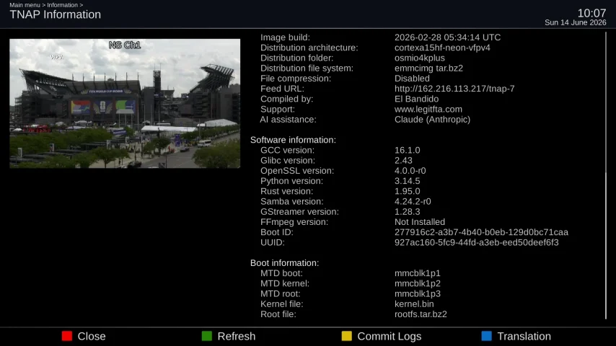This screenshot has height=346, width=616.
Task: Click Information in the breadcrumb
Action: pos(63,5)
